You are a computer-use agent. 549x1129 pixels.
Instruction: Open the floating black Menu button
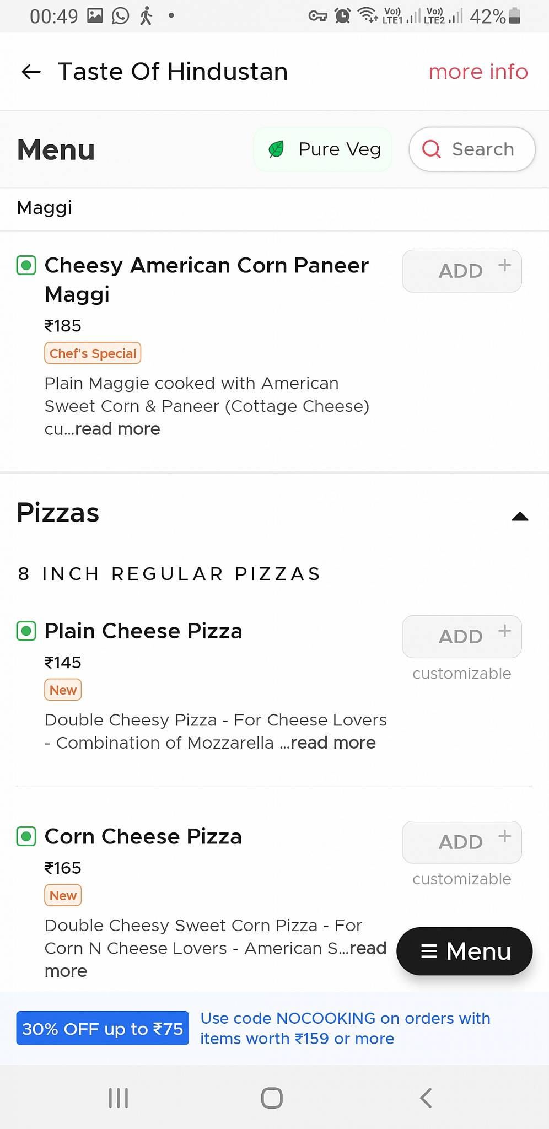[465, 951]
